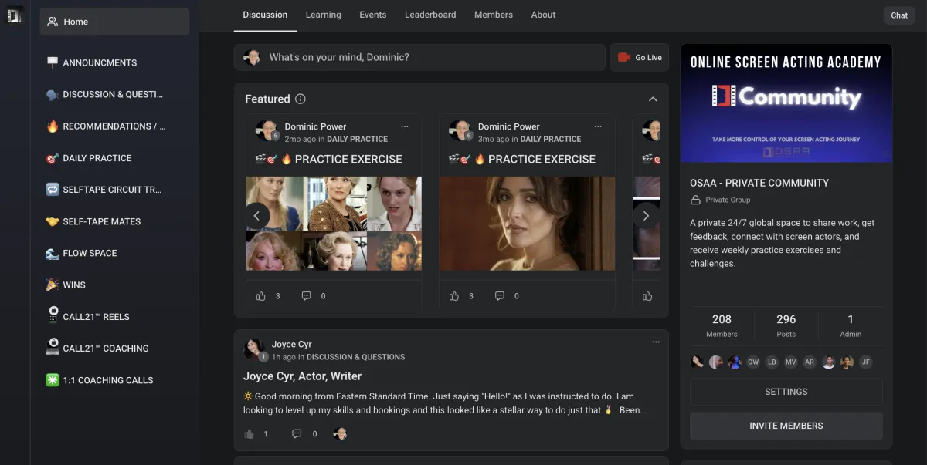Open the brunette woman portrait thumbnail
Viewport: 927px width, 465px height.
click(x=527, y=224)
